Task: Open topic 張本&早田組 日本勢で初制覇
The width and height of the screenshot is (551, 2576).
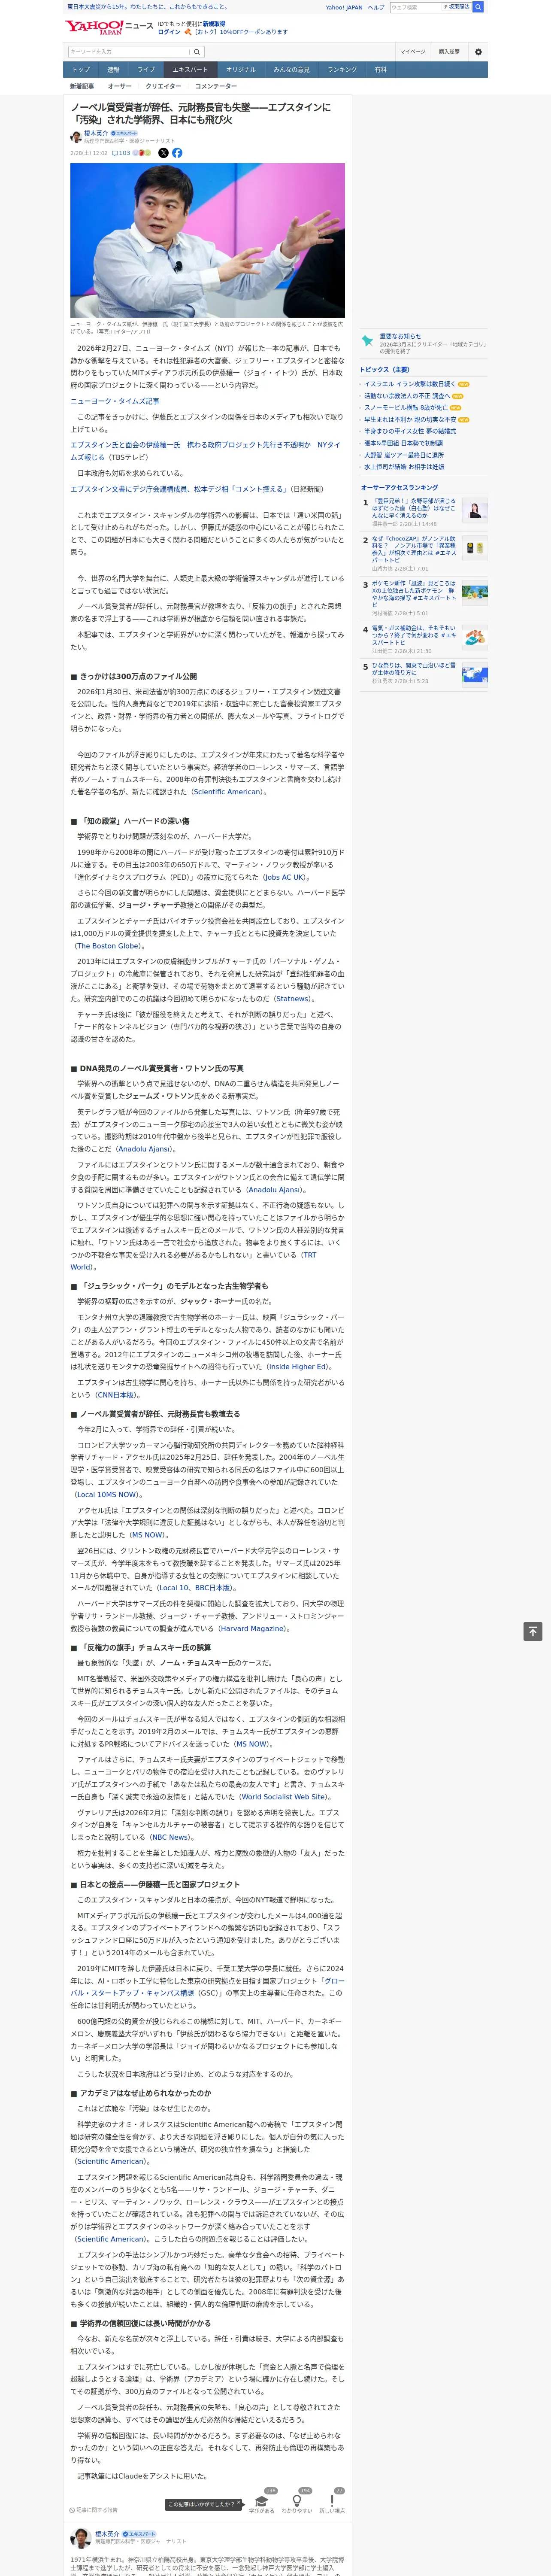Action: [x=403, y=443]
